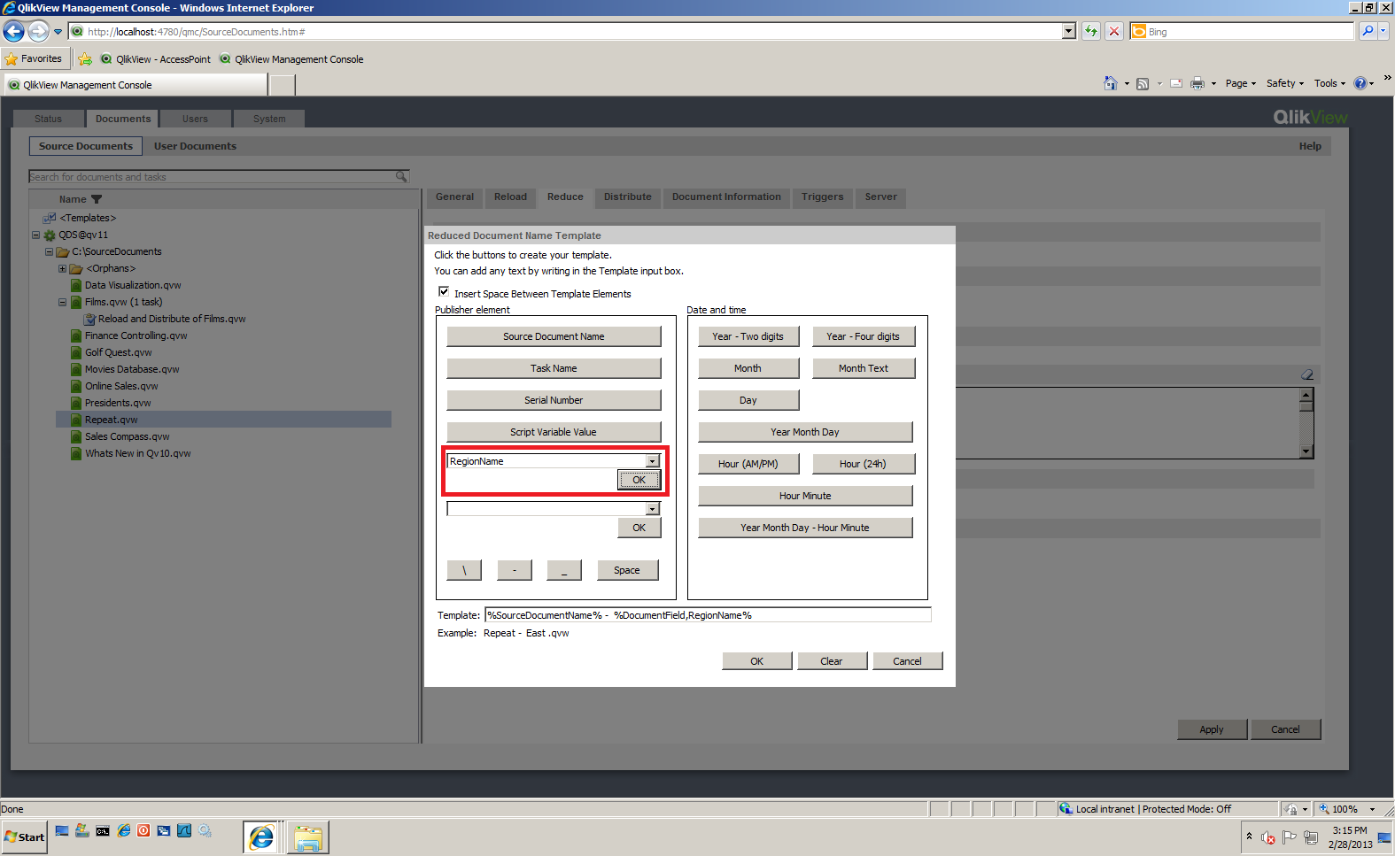The width and height of the screenshot is (1395, 856).
Task: Open the User Documents sub-tab
Action: pyautogui.click(x=195, y=146)
